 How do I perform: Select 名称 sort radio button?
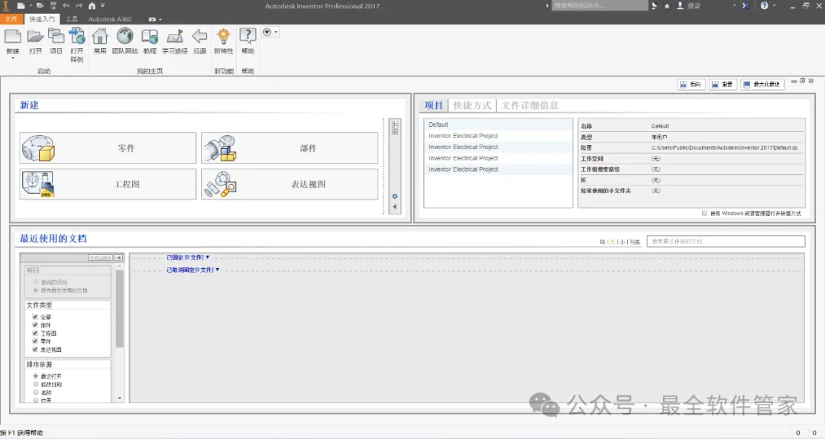pyautogui.click(x=36, y=392)
